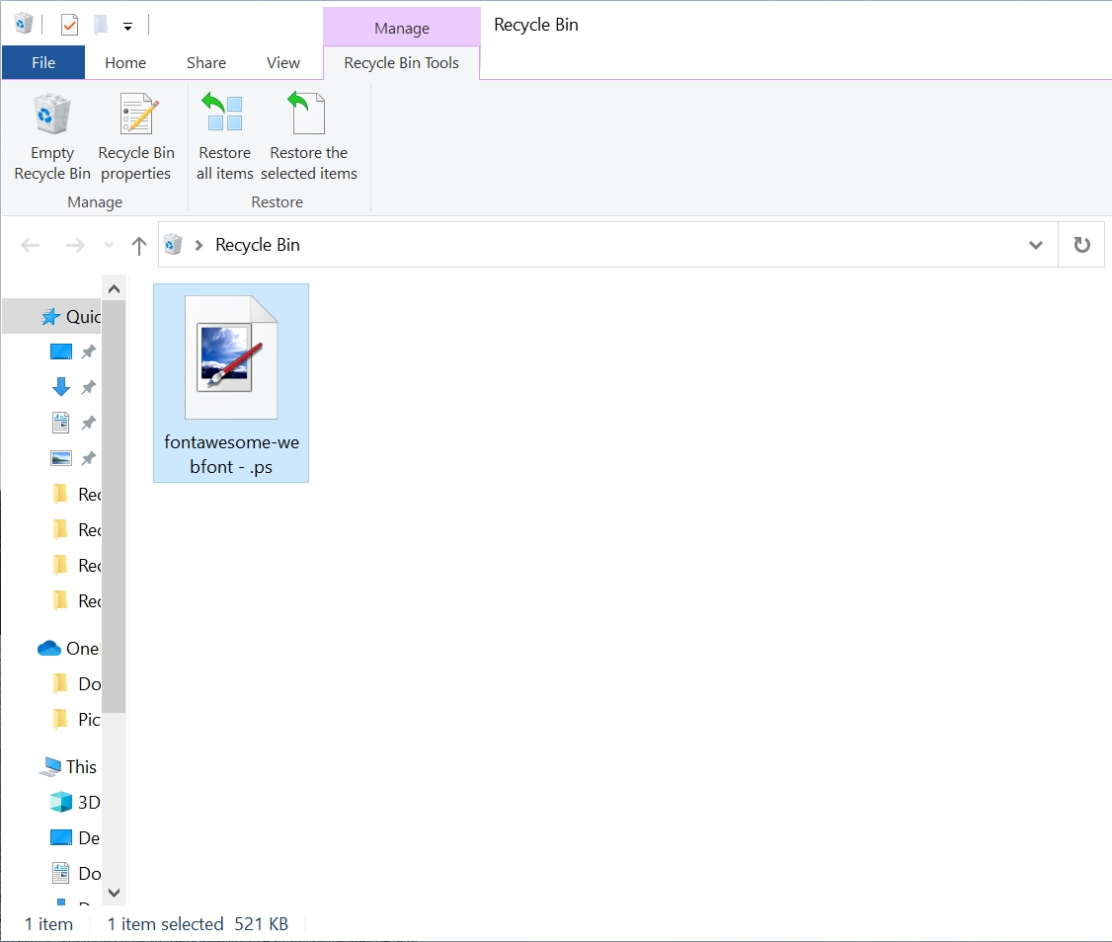1112x942 pixels.
Task: Open OneDrive in navigation pane
Action: (68, 649)
